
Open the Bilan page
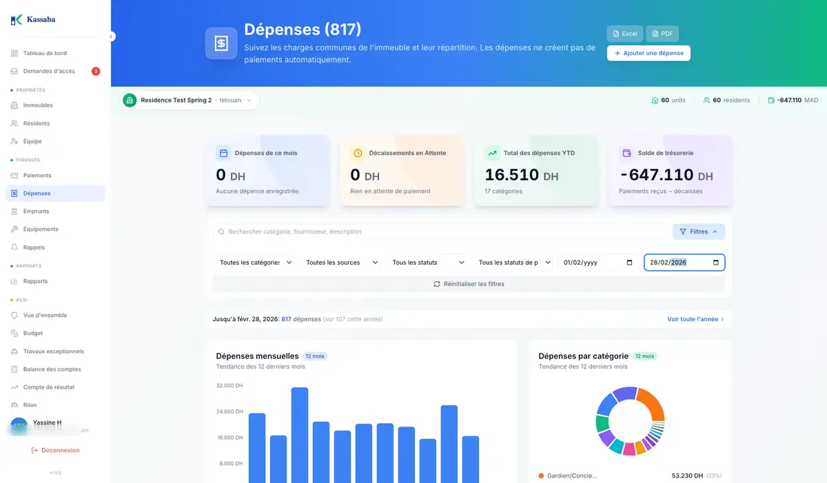point(55,405)
